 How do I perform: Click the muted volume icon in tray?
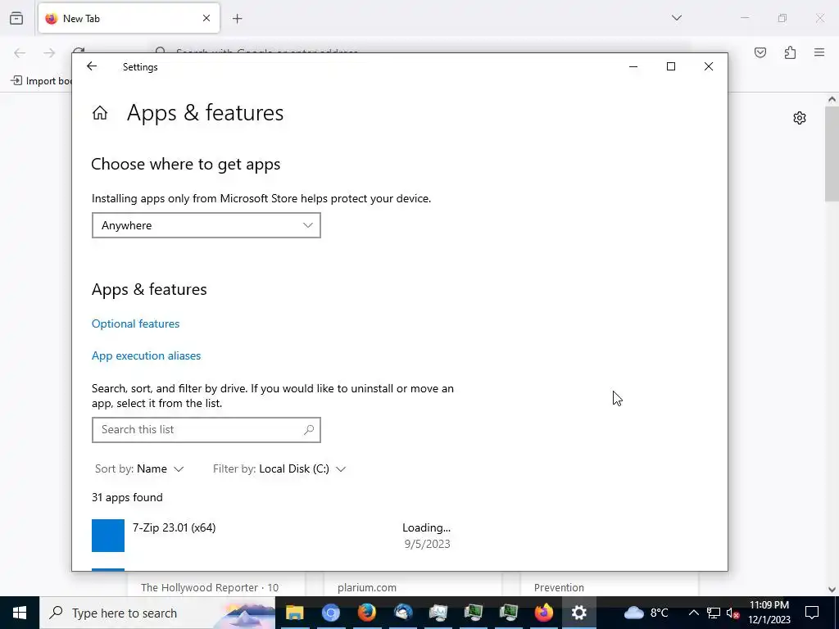tap(732, 613)
